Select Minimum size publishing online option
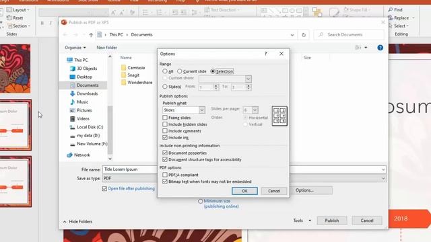The height and width of the screenshot is (242, 431). [x=201, y=201]
